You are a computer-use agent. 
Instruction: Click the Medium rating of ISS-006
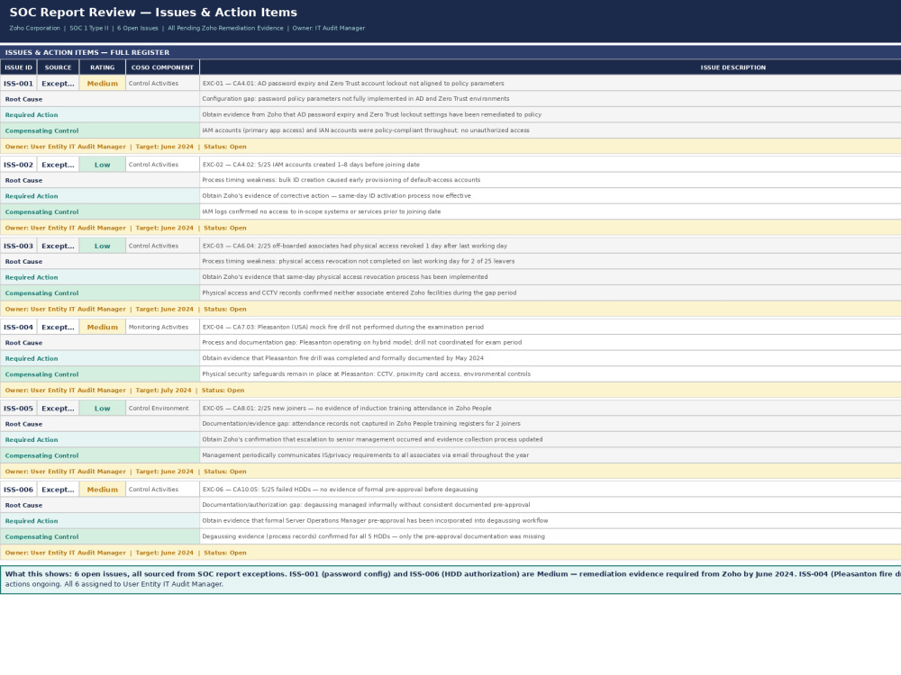[103, 490]
